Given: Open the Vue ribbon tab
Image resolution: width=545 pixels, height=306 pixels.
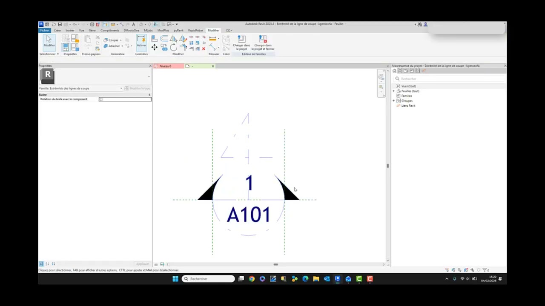Looking at the screenshot, I should pyautogui.click(x=81, y=30).
